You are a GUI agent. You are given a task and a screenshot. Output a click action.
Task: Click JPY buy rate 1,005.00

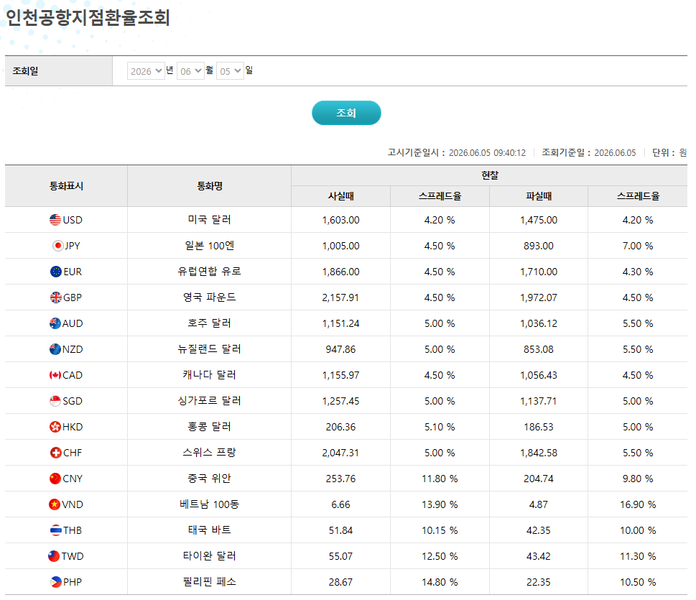341,246
